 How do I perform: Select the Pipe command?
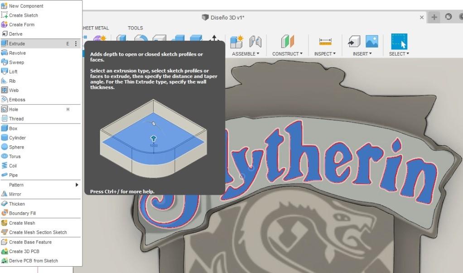click(41, 175)
